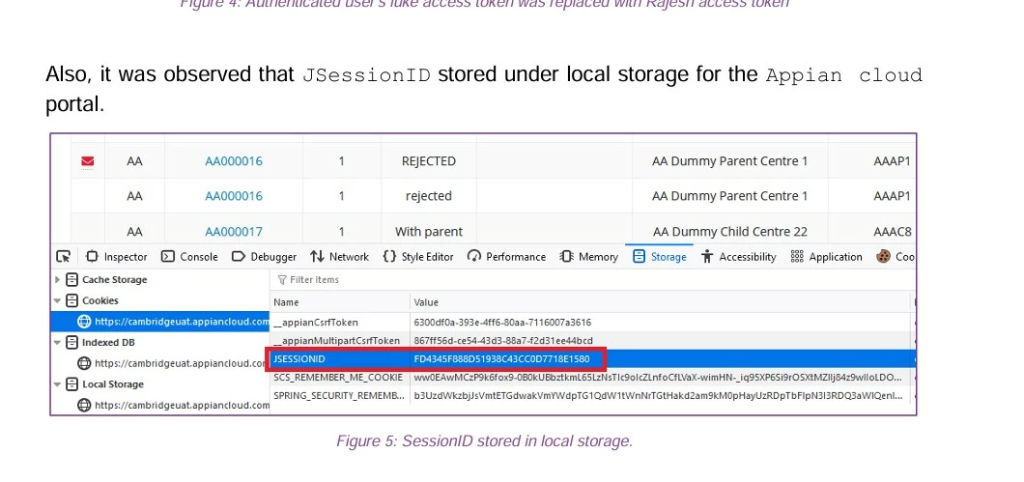Screen dimensions: 1024x482
Task: Open the AA000017 record link
Action: [234, 231]
